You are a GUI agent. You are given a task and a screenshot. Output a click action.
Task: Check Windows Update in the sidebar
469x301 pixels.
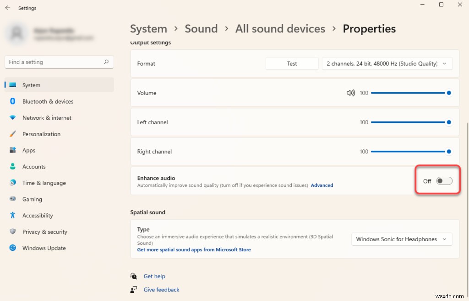point(44,248)
